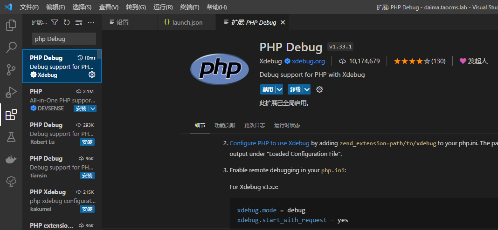Select the Runtime Status tab
The width and height of the screenshot is (498, 230).
coord(287,125)
